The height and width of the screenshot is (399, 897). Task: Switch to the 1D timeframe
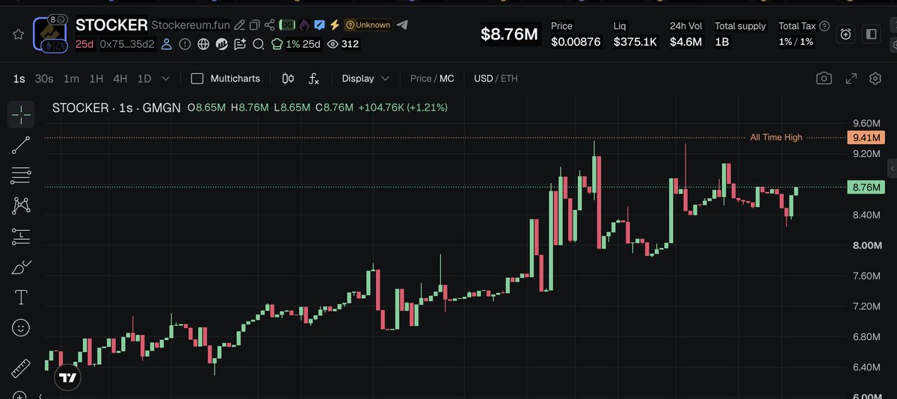(144, 78)
